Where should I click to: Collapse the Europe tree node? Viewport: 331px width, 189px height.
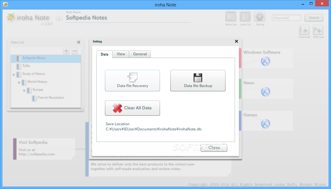click(x=24, y=91)
